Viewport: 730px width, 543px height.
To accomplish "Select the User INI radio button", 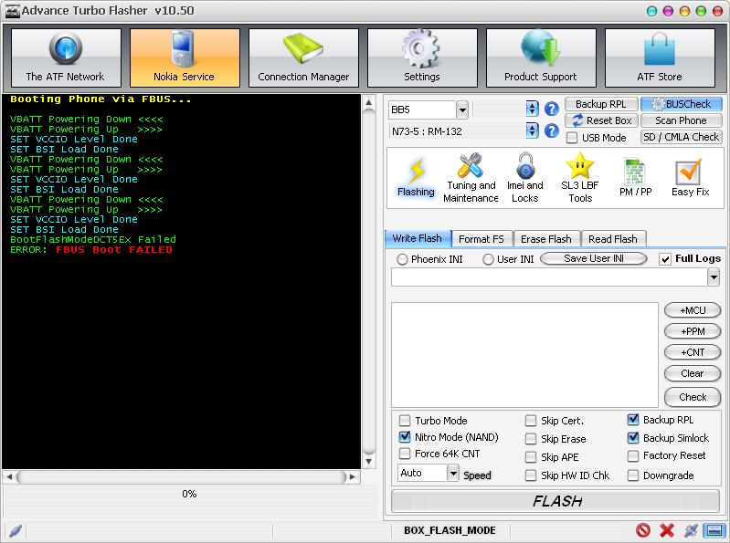I will (488, 259).
